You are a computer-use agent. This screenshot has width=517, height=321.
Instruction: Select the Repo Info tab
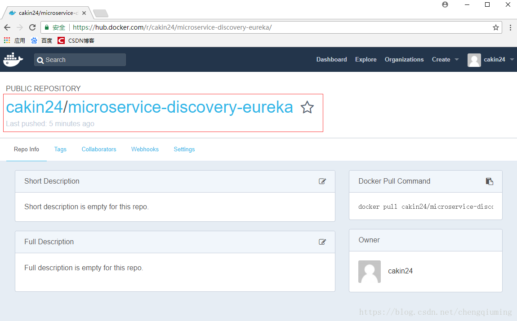click(x=27, y=150)
